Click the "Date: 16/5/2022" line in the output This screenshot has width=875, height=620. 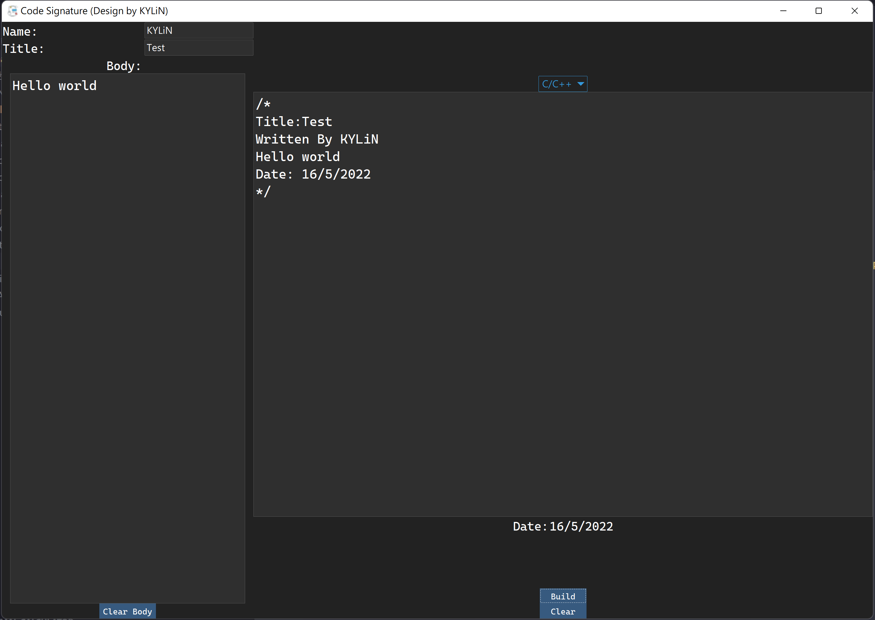(313, 175)
